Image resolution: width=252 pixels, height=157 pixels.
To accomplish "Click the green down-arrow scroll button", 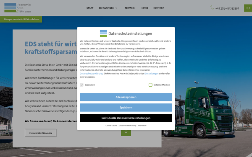I will click(x=126, y=132).
